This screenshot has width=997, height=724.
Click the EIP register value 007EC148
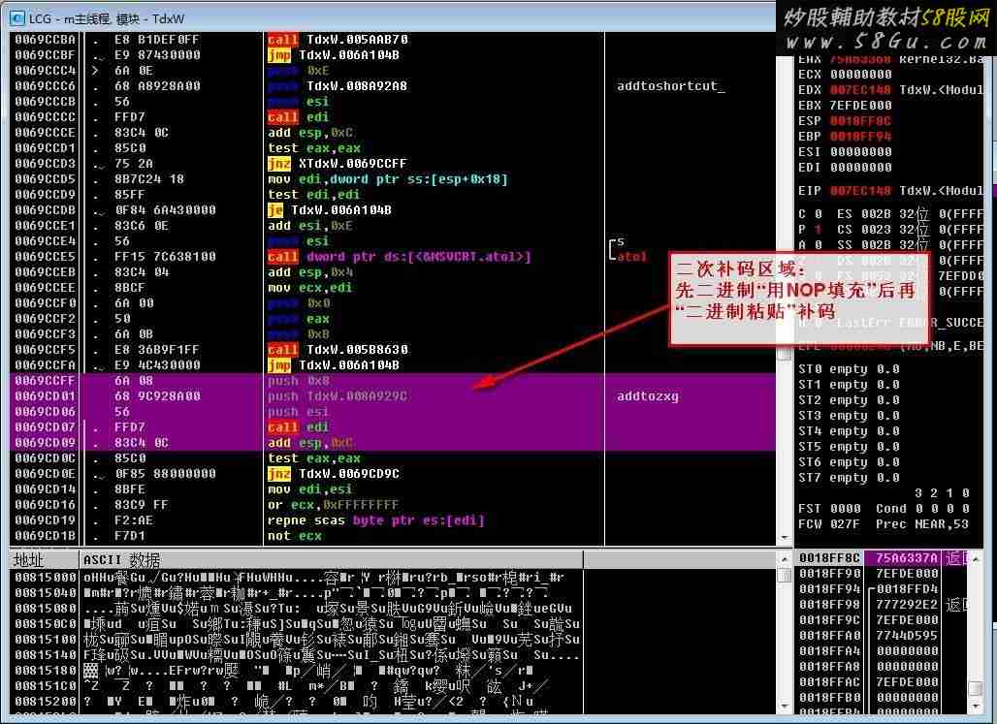click(861, 191)
